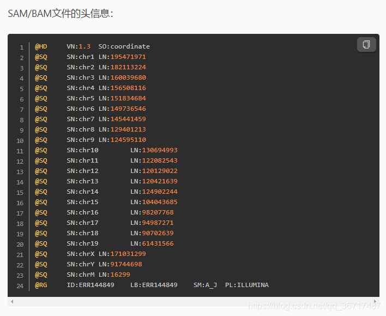Click SN:chr18 sequence name
The width and height of the screenshot is (386, 316).
click(82, 233)
